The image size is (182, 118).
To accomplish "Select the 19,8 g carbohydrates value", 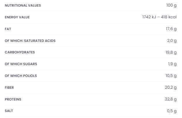I will [171, 52].
